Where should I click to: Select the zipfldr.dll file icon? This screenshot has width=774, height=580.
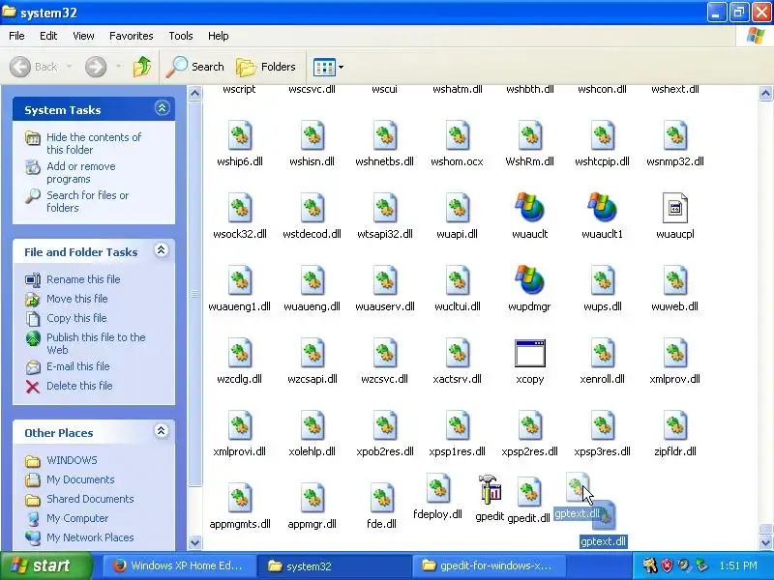click(x=674, y=425)
